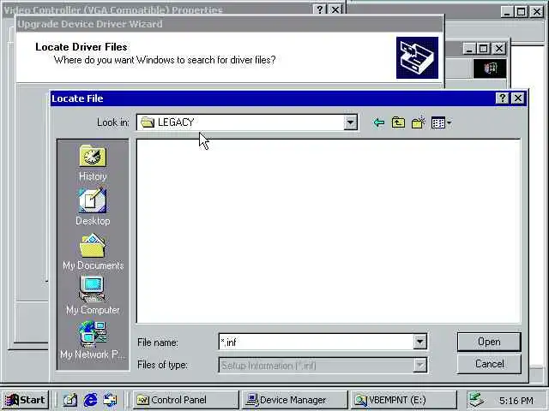
Task: Expand the disabled Files of type dropdown
Action: pos(419,366)
